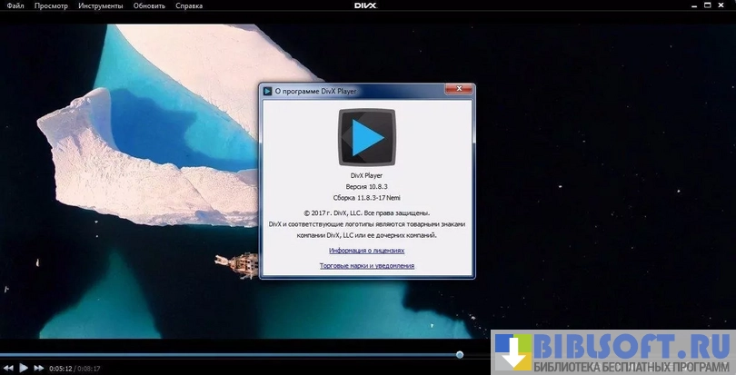Maximize the DivX Player main window
Image resolution: width=736 pixels, height=375 pixels.
(706, 5)
